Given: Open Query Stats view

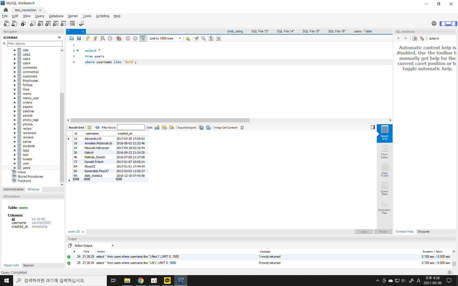Looking at the screenshot, I should pyautogui.click(x=385, y=188).
